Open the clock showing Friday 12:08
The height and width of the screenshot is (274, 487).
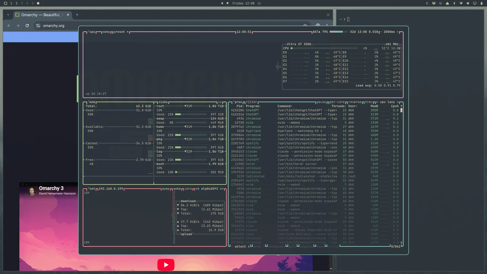tap(243, 3)
